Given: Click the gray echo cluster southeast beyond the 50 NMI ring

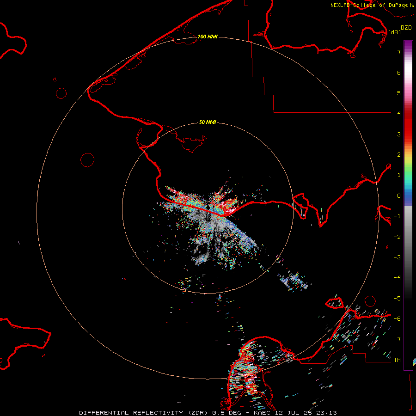Looking at the screenshot, I should click(x=294, y=282).
